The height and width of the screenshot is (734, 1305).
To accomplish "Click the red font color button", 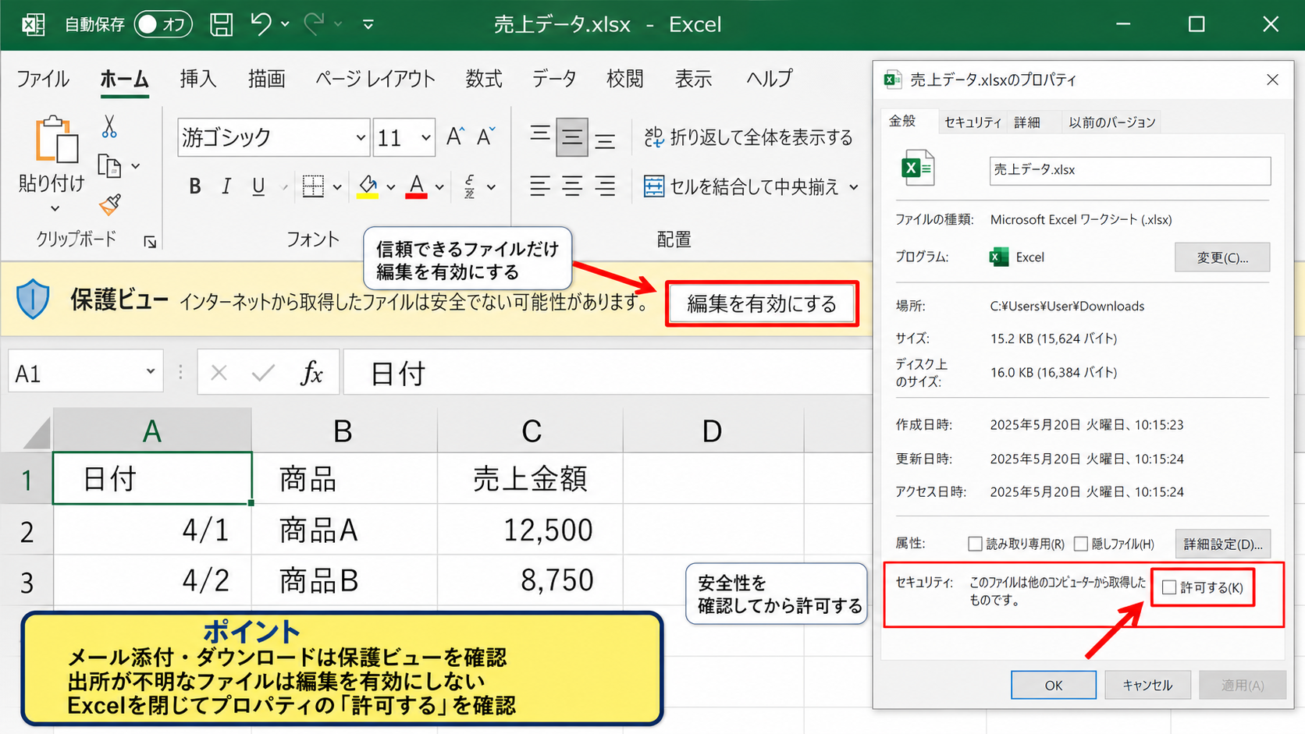I will (x=417, y=186).
